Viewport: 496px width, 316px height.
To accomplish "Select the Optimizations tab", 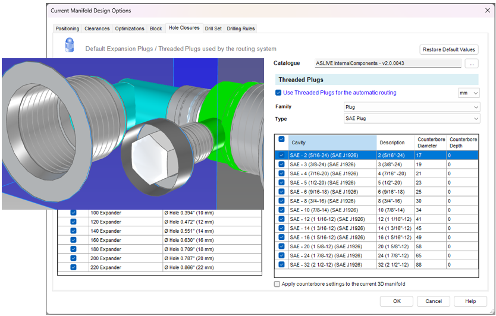I will (130, 29).
